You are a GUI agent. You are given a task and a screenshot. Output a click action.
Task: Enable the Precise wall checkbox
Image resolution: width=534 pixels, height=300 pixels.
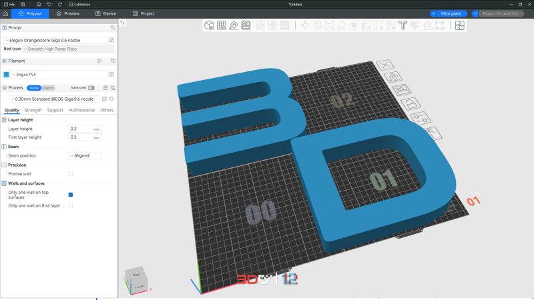[x=71, y=173]
